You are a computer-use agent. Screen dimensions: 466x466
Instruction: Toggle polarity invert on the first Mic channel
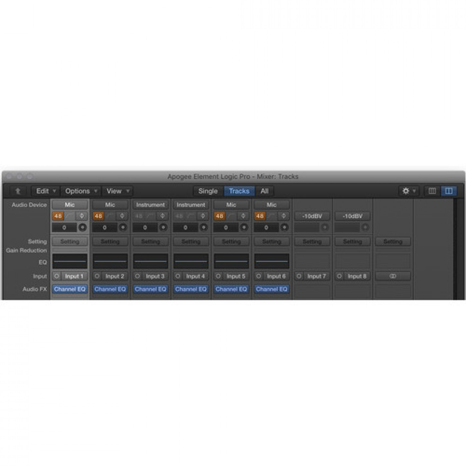[x=82, y=216]
